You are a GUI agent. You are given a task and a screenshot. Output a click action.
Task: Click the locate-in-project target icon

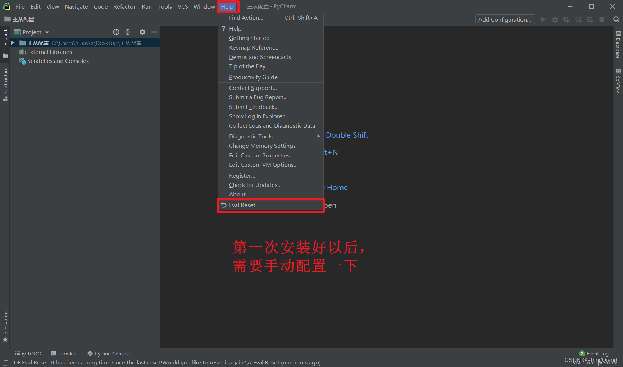click(x=116, y=32)
